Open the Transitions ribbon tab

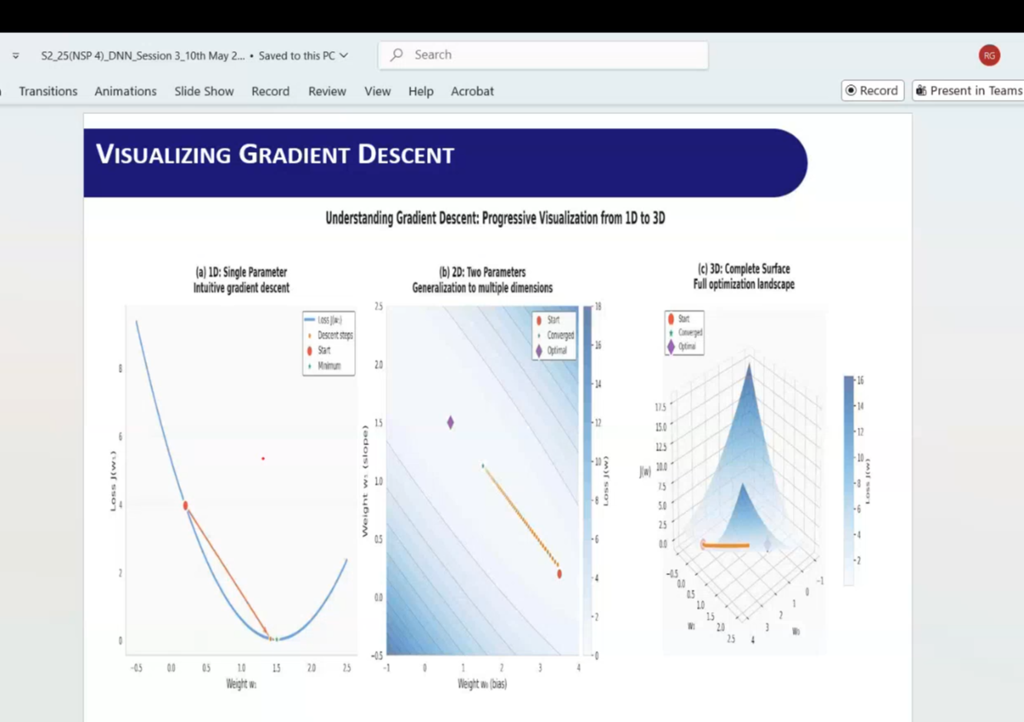(48, 91)
